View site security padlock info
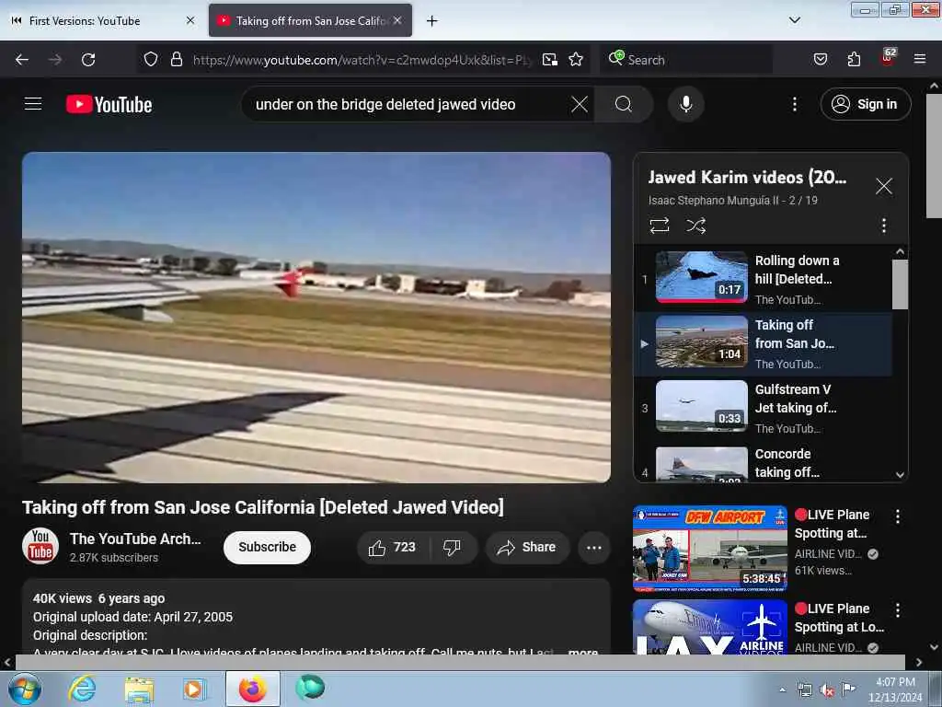Image resolution: width=942 pixels, height=707 pixels. 176,60
